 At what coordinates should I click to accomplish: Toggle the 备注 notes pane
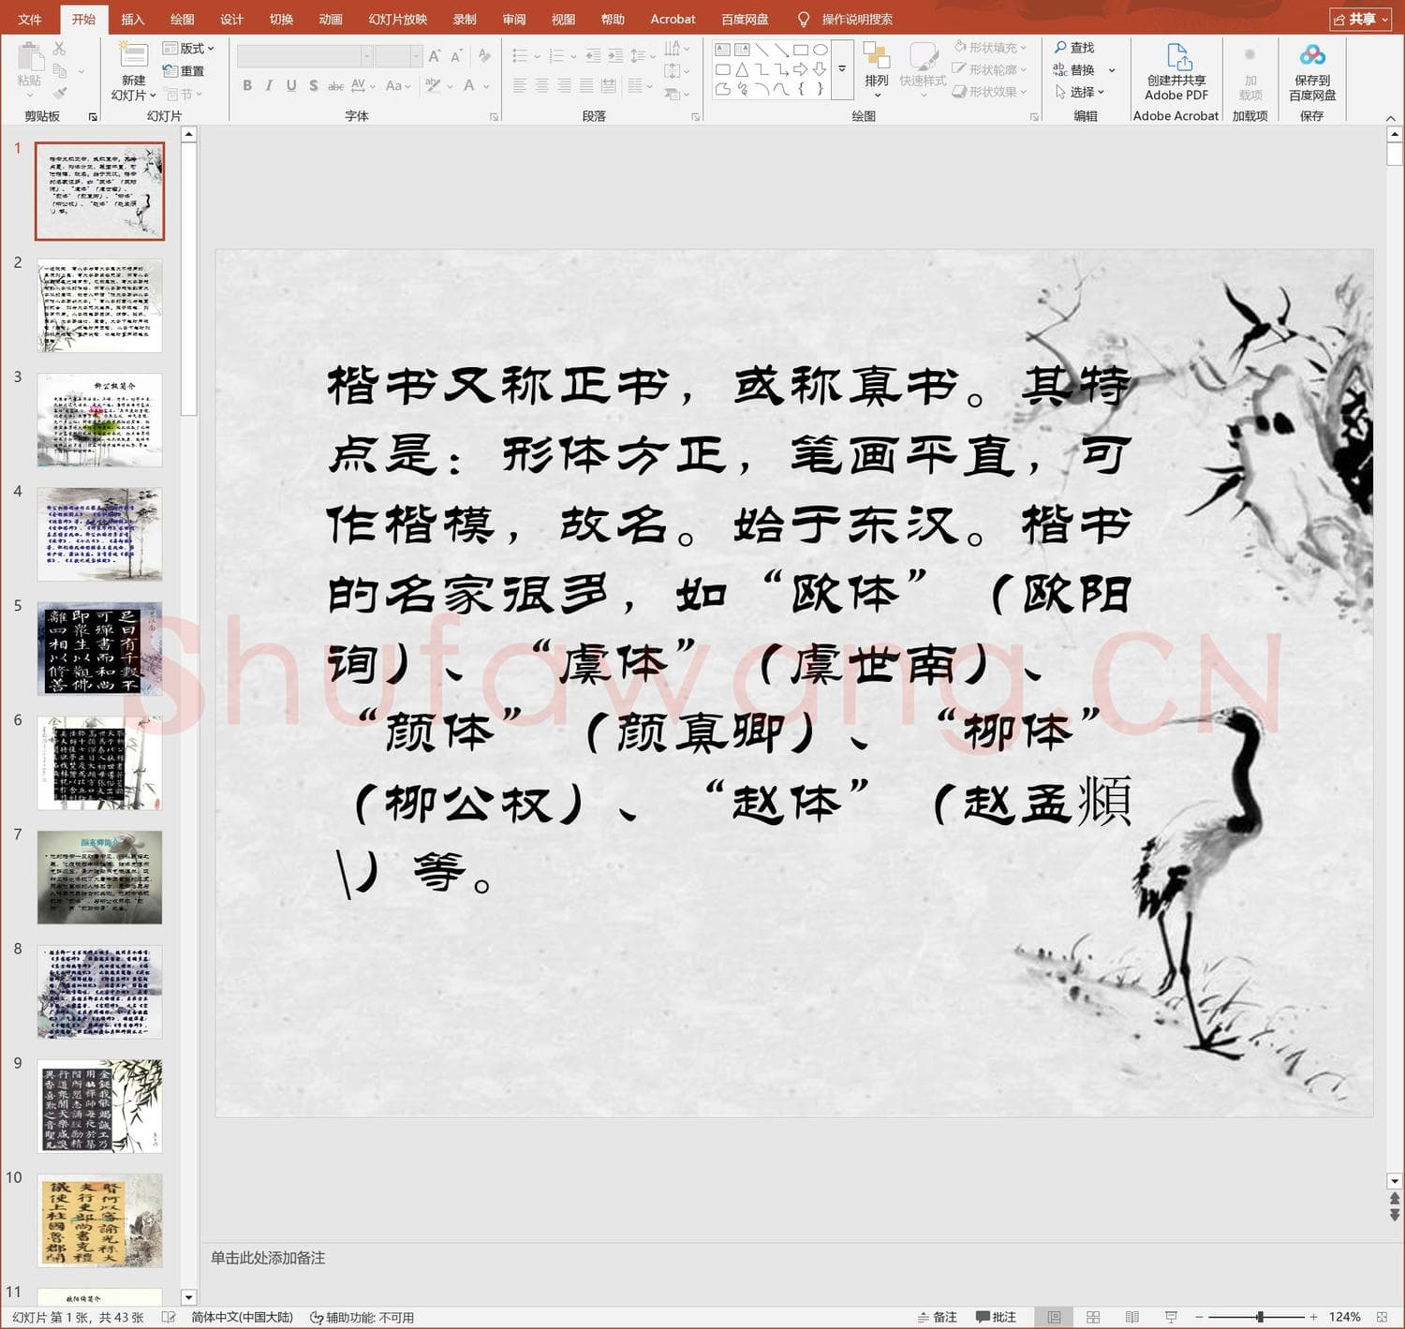point(937,1317)
